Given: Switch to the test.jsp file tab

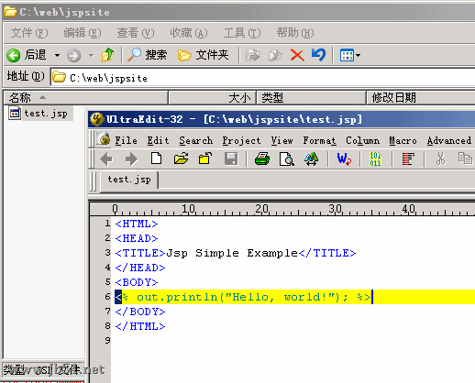Looking at the screenshot, I should [129, 180].
